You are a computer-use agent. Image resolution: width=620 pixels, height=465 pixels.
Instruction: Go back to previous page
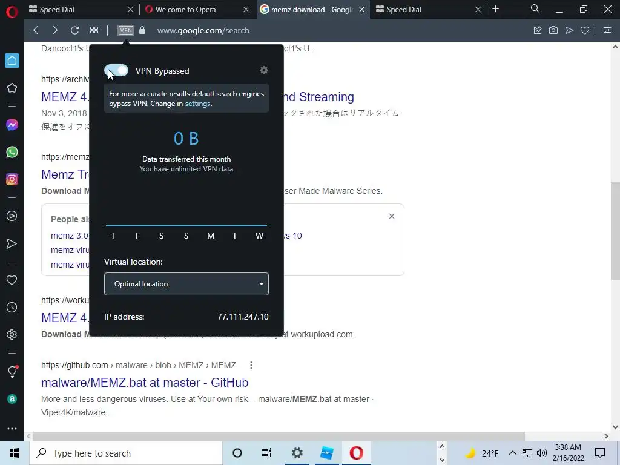36,30
